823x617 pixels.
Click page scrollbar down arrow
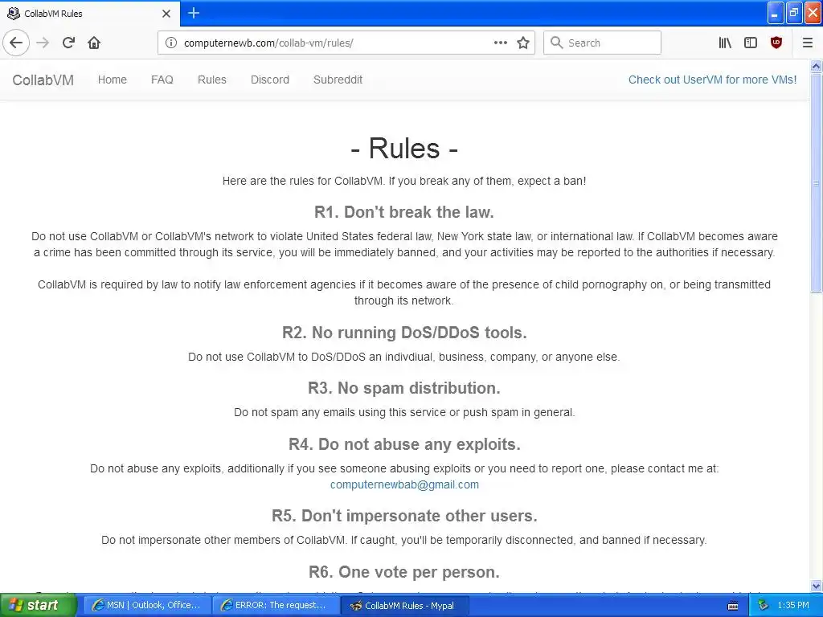[x=816, y=586]
